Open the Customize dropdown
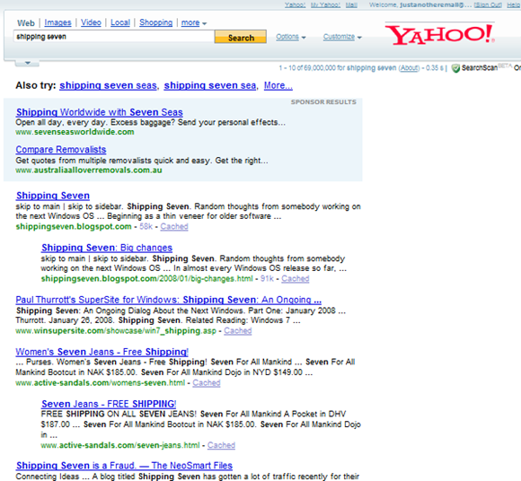This screenshot has width=521, height=481. pos(342,37)
